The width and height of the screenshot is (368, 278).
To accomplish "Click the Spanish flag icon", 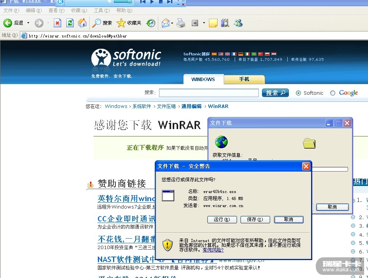I will tap(214, 54).
